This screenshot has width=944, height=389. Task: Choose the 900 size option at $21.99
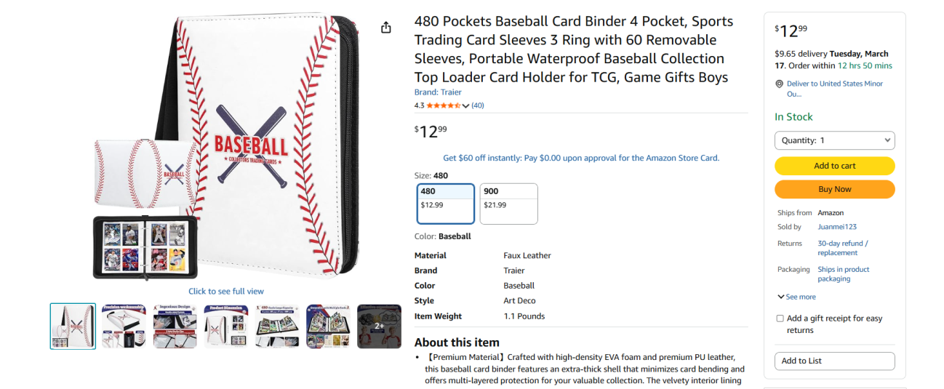tap(508, 204)
